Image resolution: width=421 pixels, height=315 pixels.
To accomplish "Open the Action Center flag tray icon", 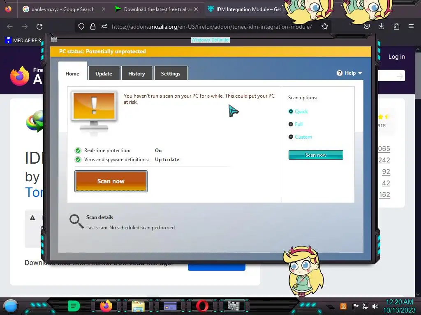I will coord(355,306).
